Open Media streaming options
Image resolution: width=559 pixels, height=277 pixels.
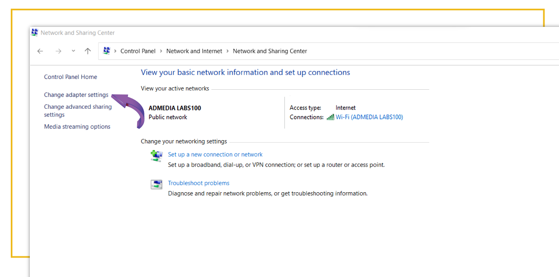click(77, 127)
